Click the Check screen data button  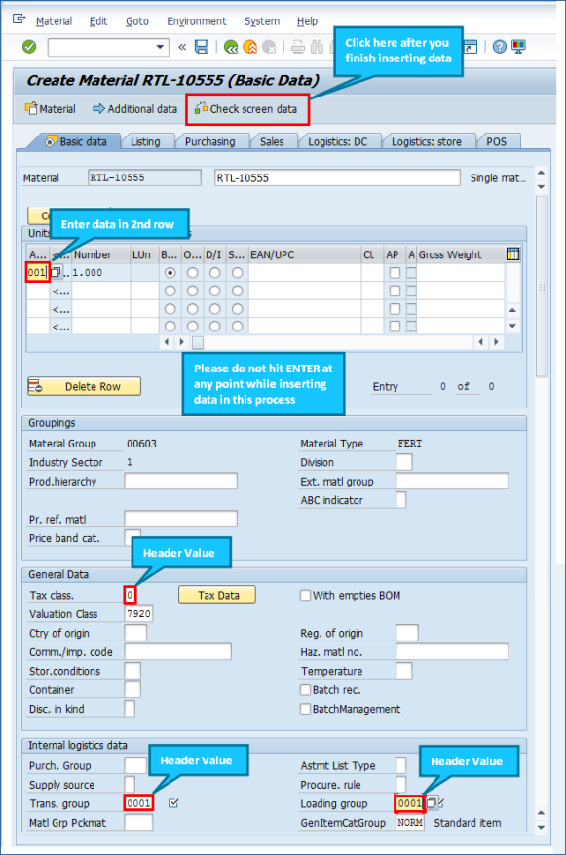246,109
